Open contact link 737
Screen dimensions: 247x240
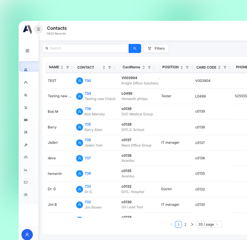88,158
